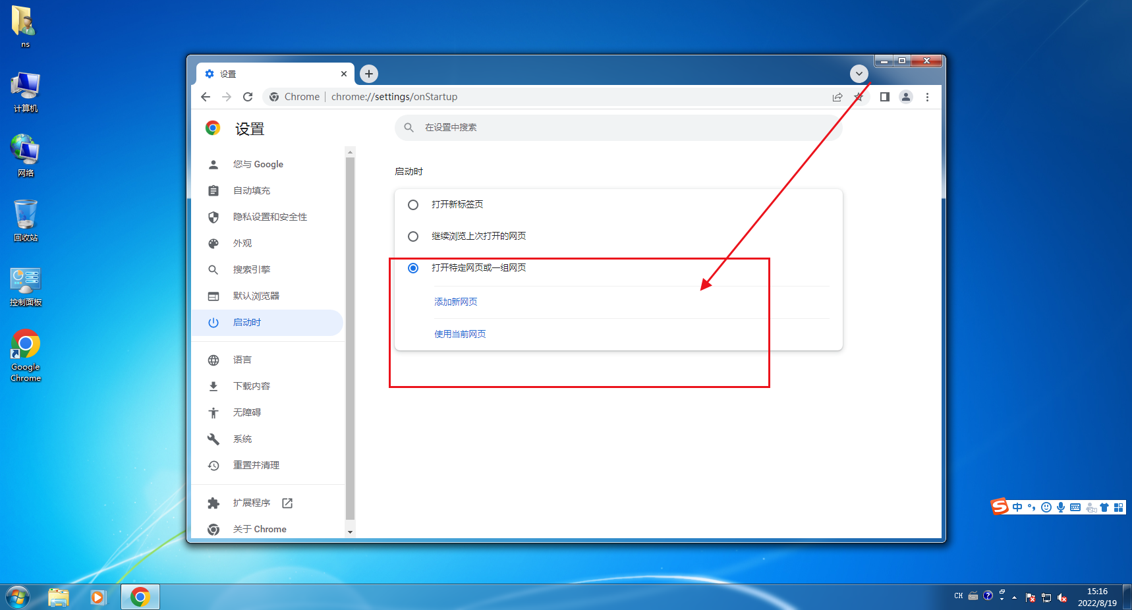1132x610 pixels.
Task: Reload the Chrome settings page
Action: [248, 97]
